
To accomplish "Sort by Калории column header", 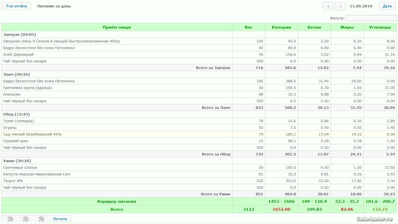I will click(281, 27).
